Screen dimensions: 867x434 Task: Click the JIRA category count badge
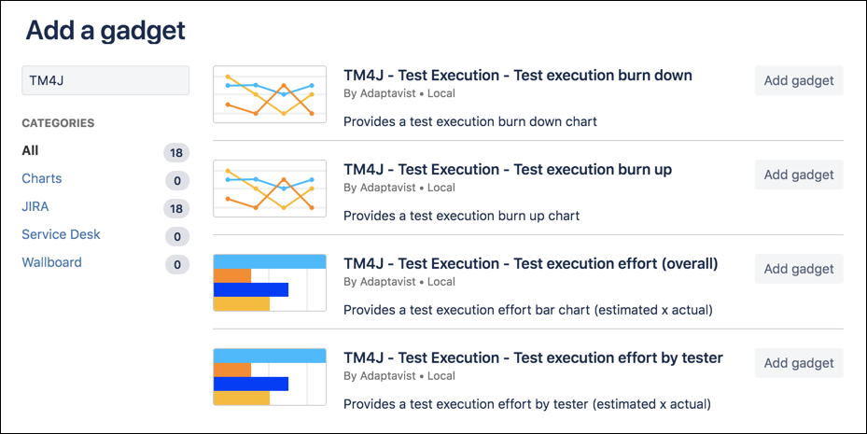176,208
